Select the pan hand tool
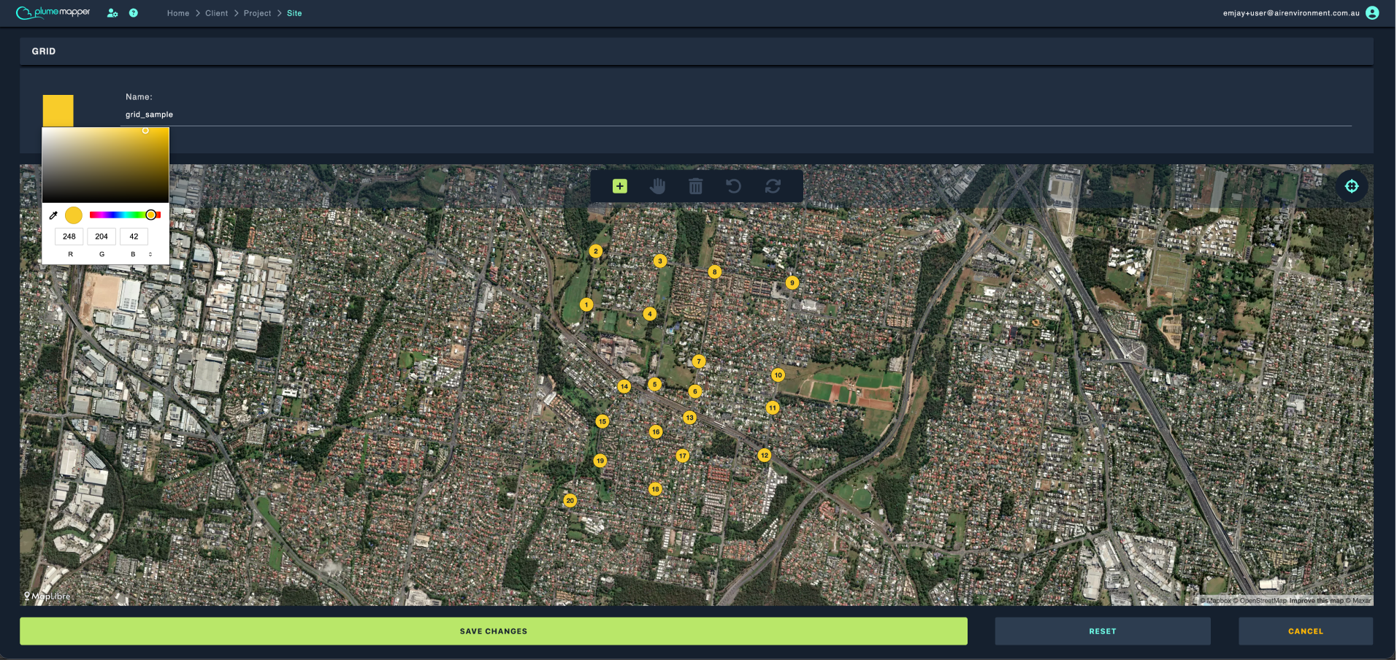 657,186
